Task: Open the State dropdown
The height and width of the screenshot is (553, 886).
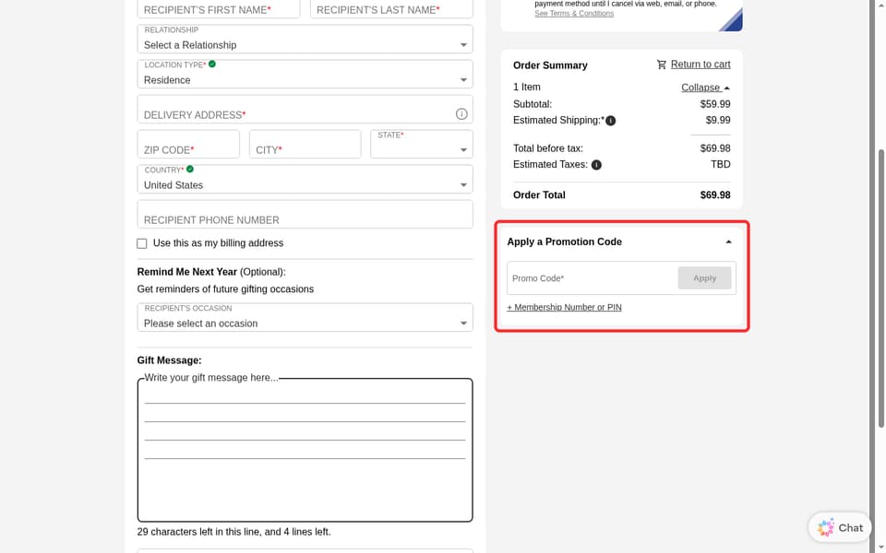Action: (x=422, y=144)
